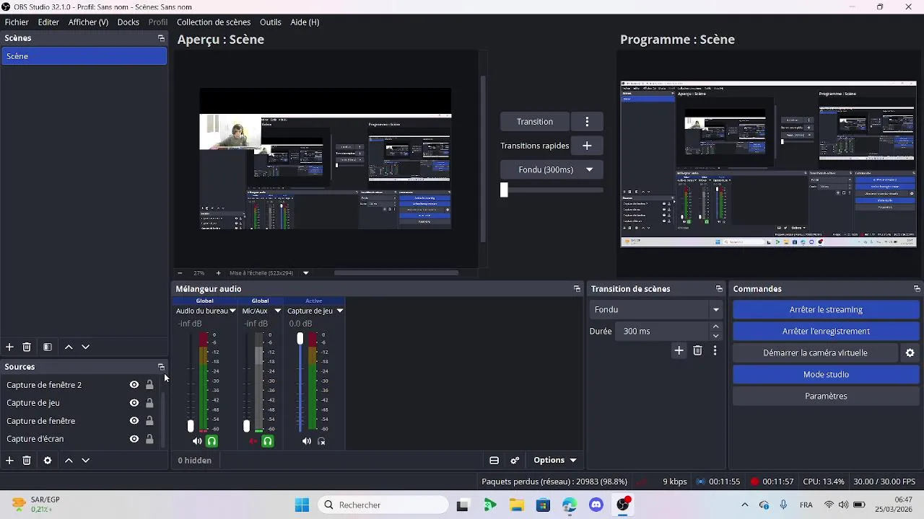Click Arrêter le streaming button
Viewport: 924px width, 519px height.
tap(826, 310)
